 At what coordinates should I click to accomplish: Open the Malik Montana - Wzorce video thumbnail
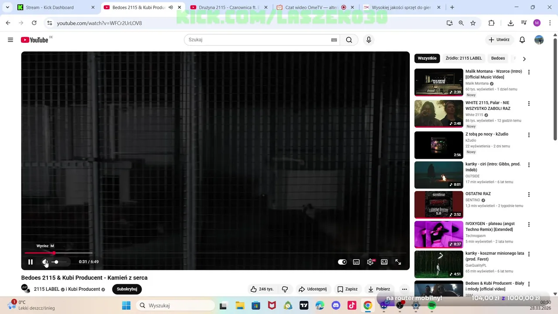coord(439,82)
